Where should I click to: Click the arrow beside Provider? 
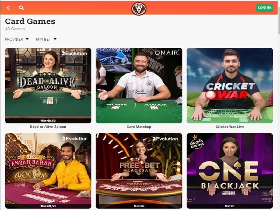27,39
